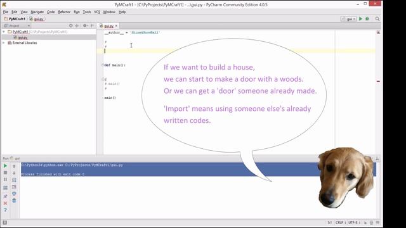Open the VCS menu
This screenshot has height=228, width=406.
tap(97, 12)
